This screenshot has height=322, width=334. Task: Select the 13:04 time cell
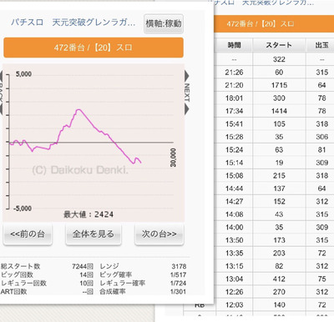coord(234,279)
